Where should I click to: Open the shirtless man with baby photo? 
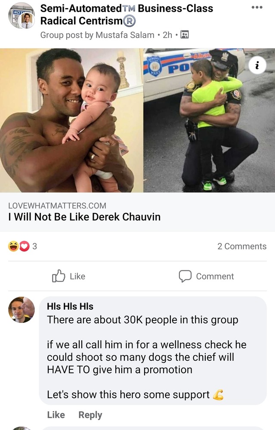tap(71, 120)
